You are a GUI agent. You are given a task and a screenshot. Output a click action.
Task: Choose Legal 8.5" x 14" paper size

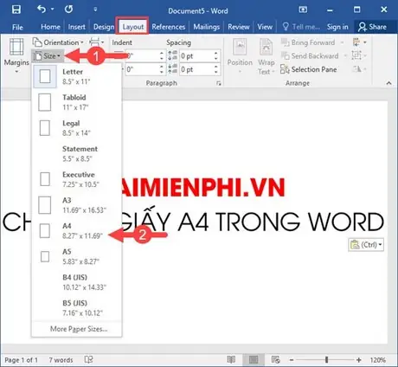(x=77, y=128)
